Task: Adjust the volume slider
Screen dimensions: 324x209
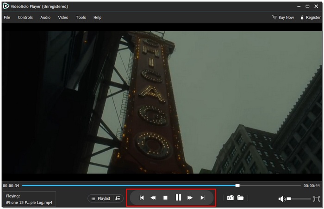Action: pos(299,199)
